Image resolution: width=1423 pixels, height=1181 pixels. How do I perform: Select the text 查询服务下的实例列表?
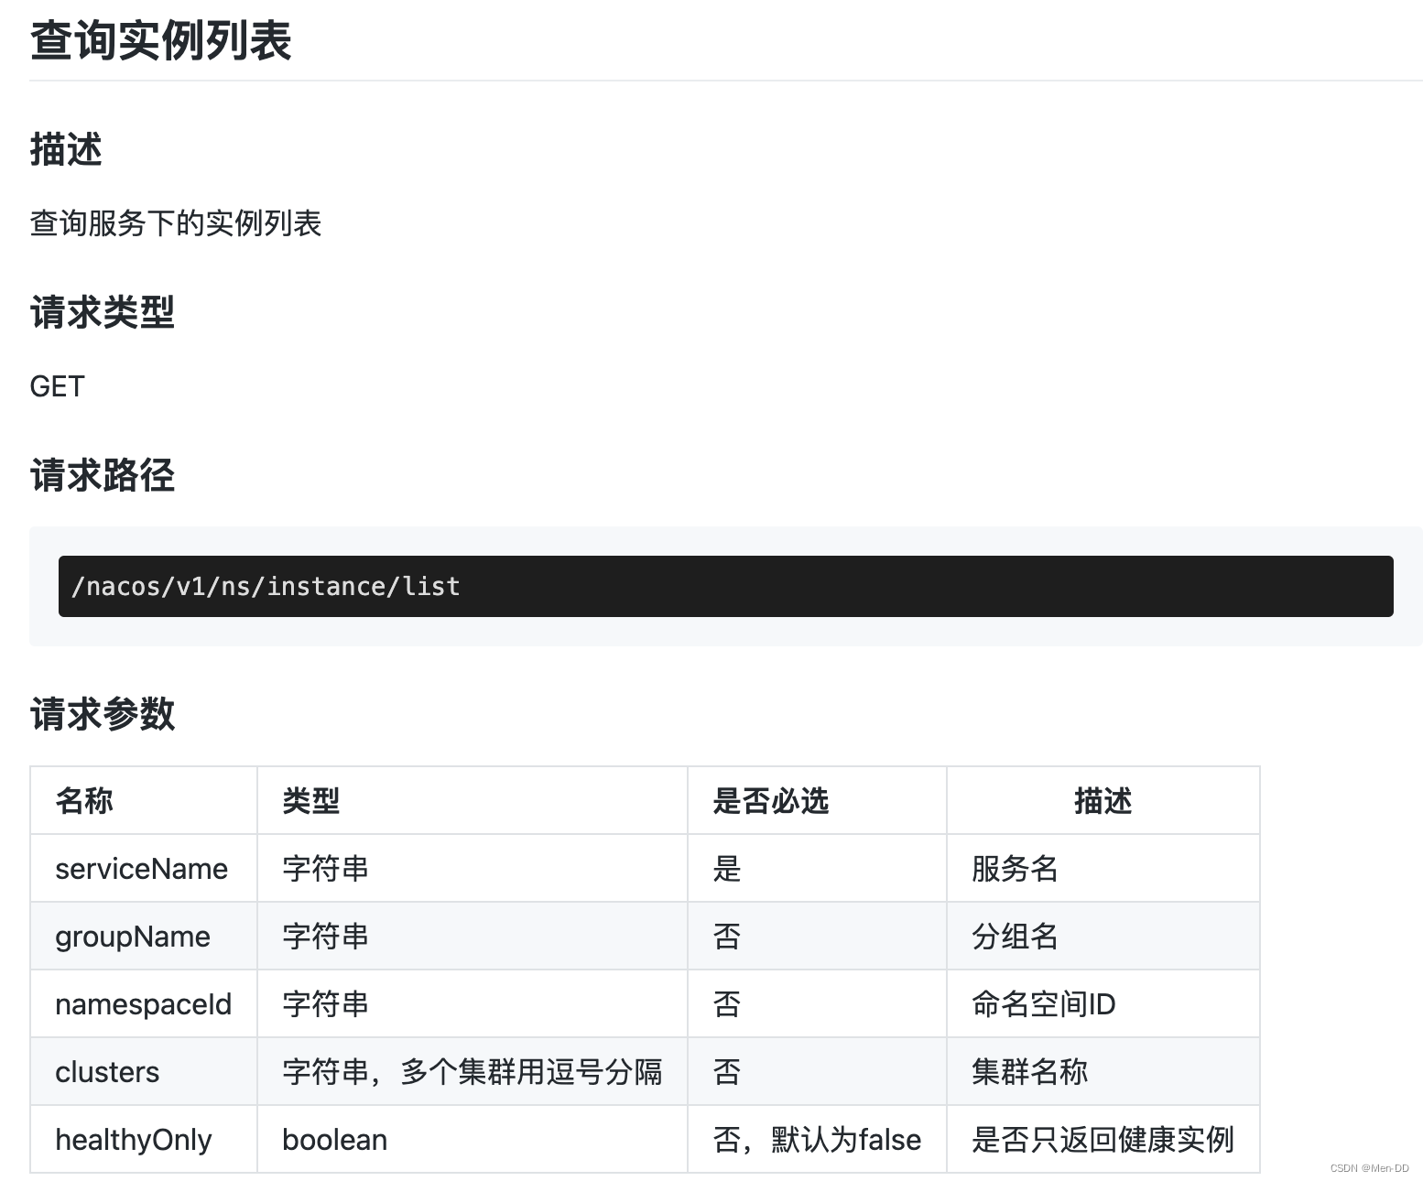[x=176, y=223]
